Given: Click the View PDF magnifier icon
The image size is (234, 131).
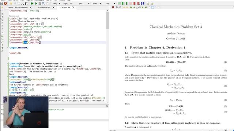Looking at the screenshot, I should pos(44,3).
